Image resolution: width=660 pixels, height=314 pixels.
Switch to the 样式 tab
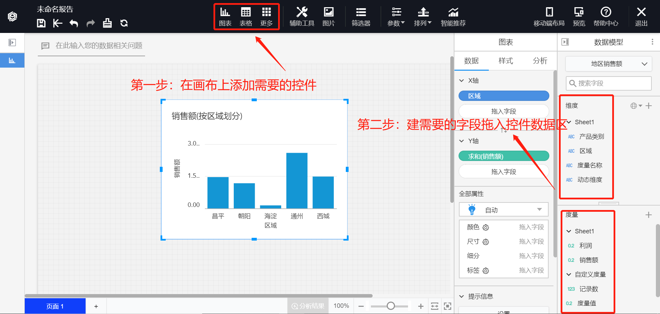click(506, 61)
